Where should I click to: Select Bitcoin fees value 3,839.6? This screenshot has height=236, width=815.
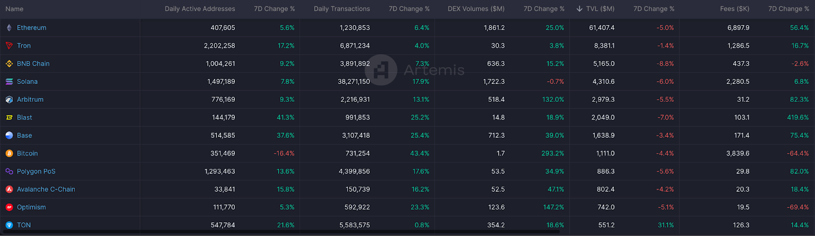[x=738, y=154]
